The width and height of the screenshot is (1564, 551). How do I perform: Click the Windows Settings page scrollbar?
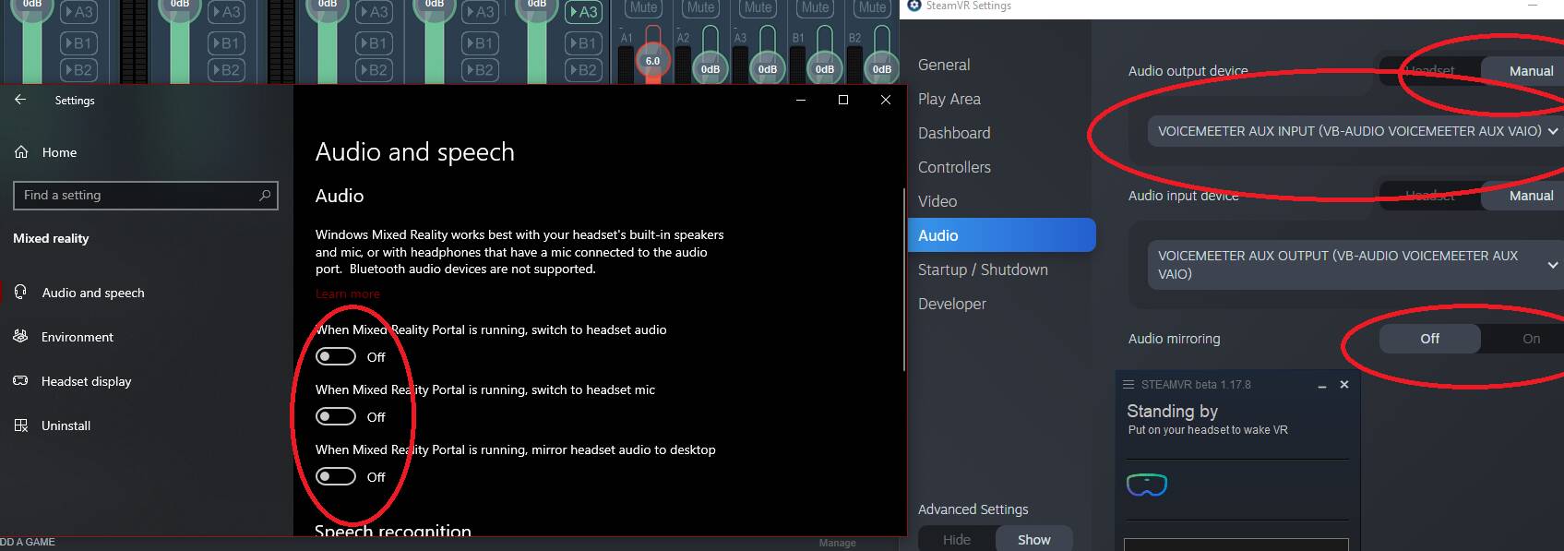pyautogui.click(x=903, y=280)
